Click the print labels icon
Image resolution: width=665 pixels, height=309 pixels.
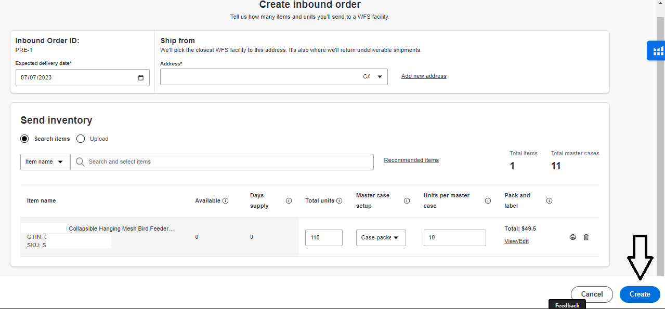click(572, 237)
